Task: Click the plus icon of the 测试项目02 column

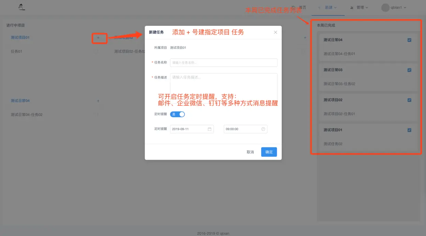Action: [305, 38]
